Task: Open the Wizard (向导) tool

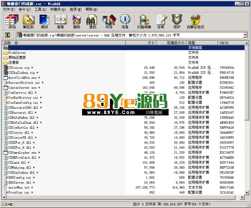Action: pos(109,19)
